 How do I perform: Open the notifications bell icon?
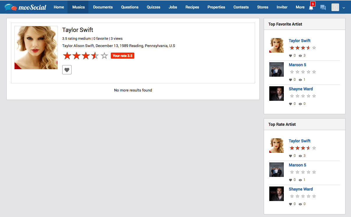(311, 8)
